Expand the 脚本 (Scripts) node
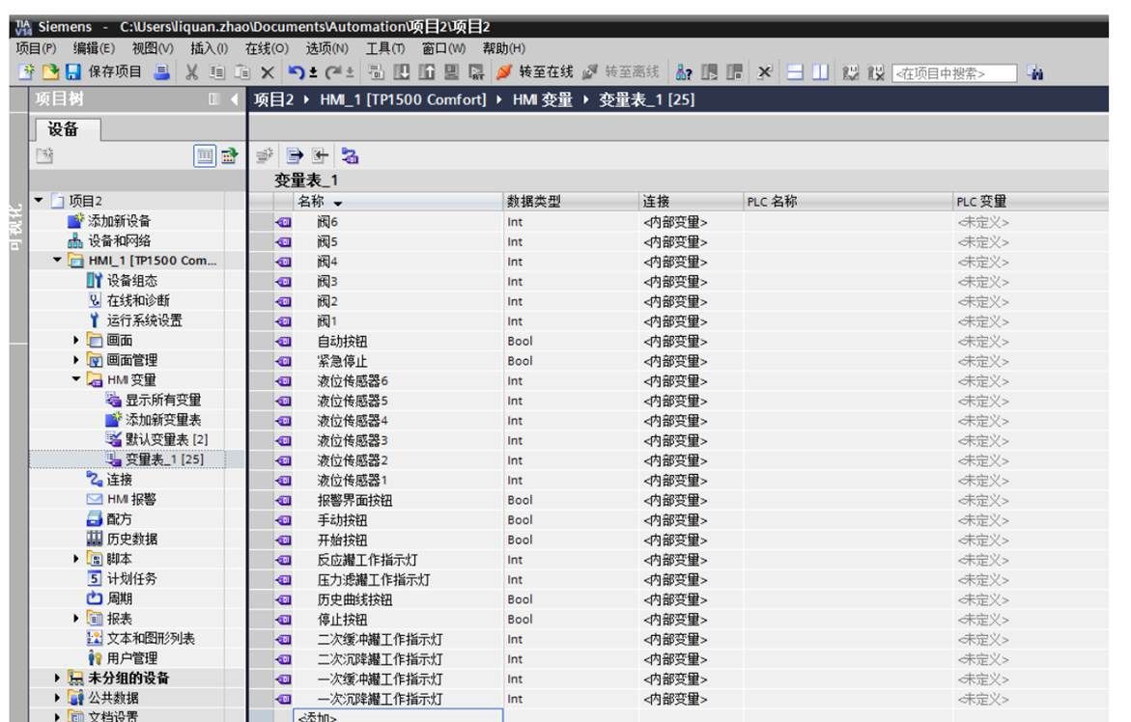This screenshot has height=722, width=1131. click(x=77, y=559)
